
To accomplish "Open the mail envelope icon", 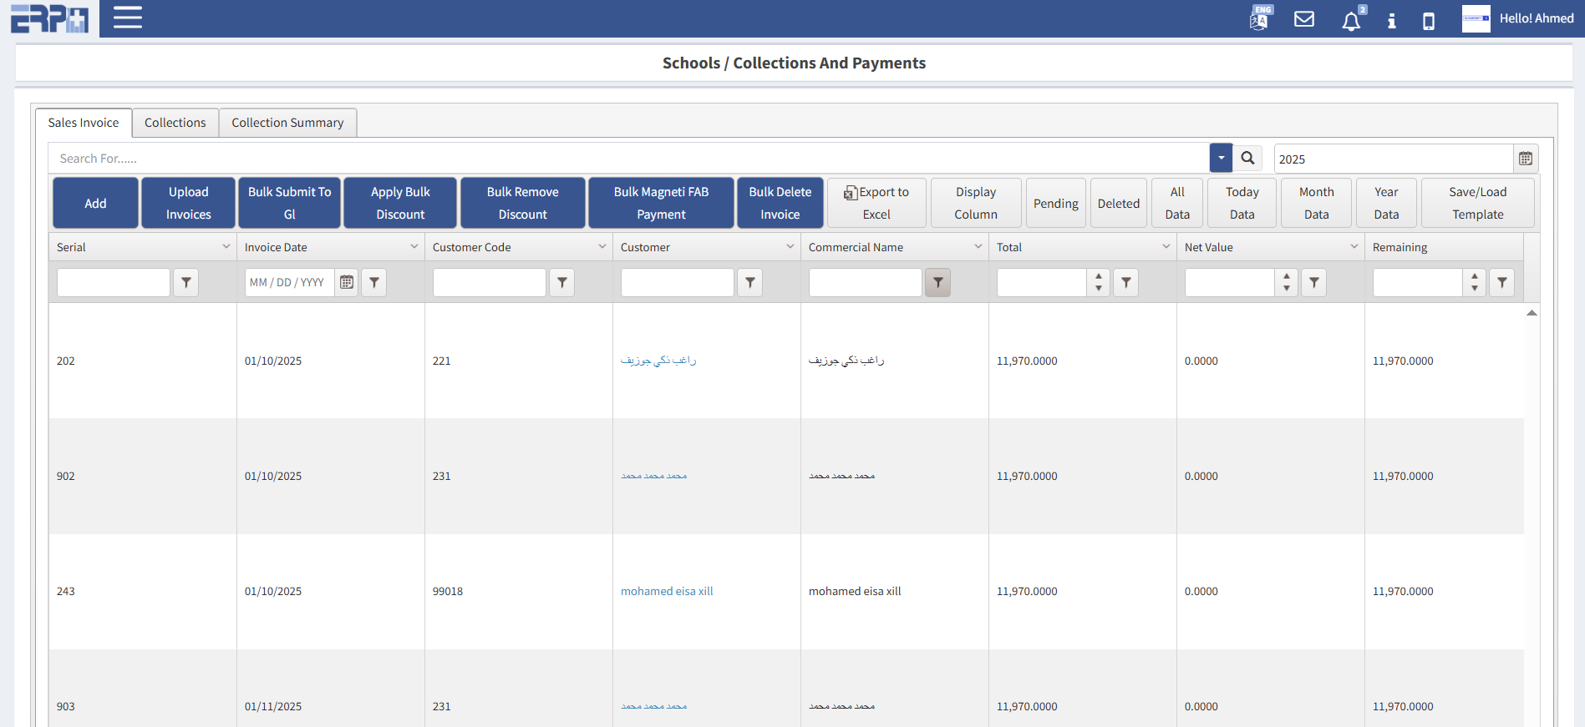I will (1303, 19).
